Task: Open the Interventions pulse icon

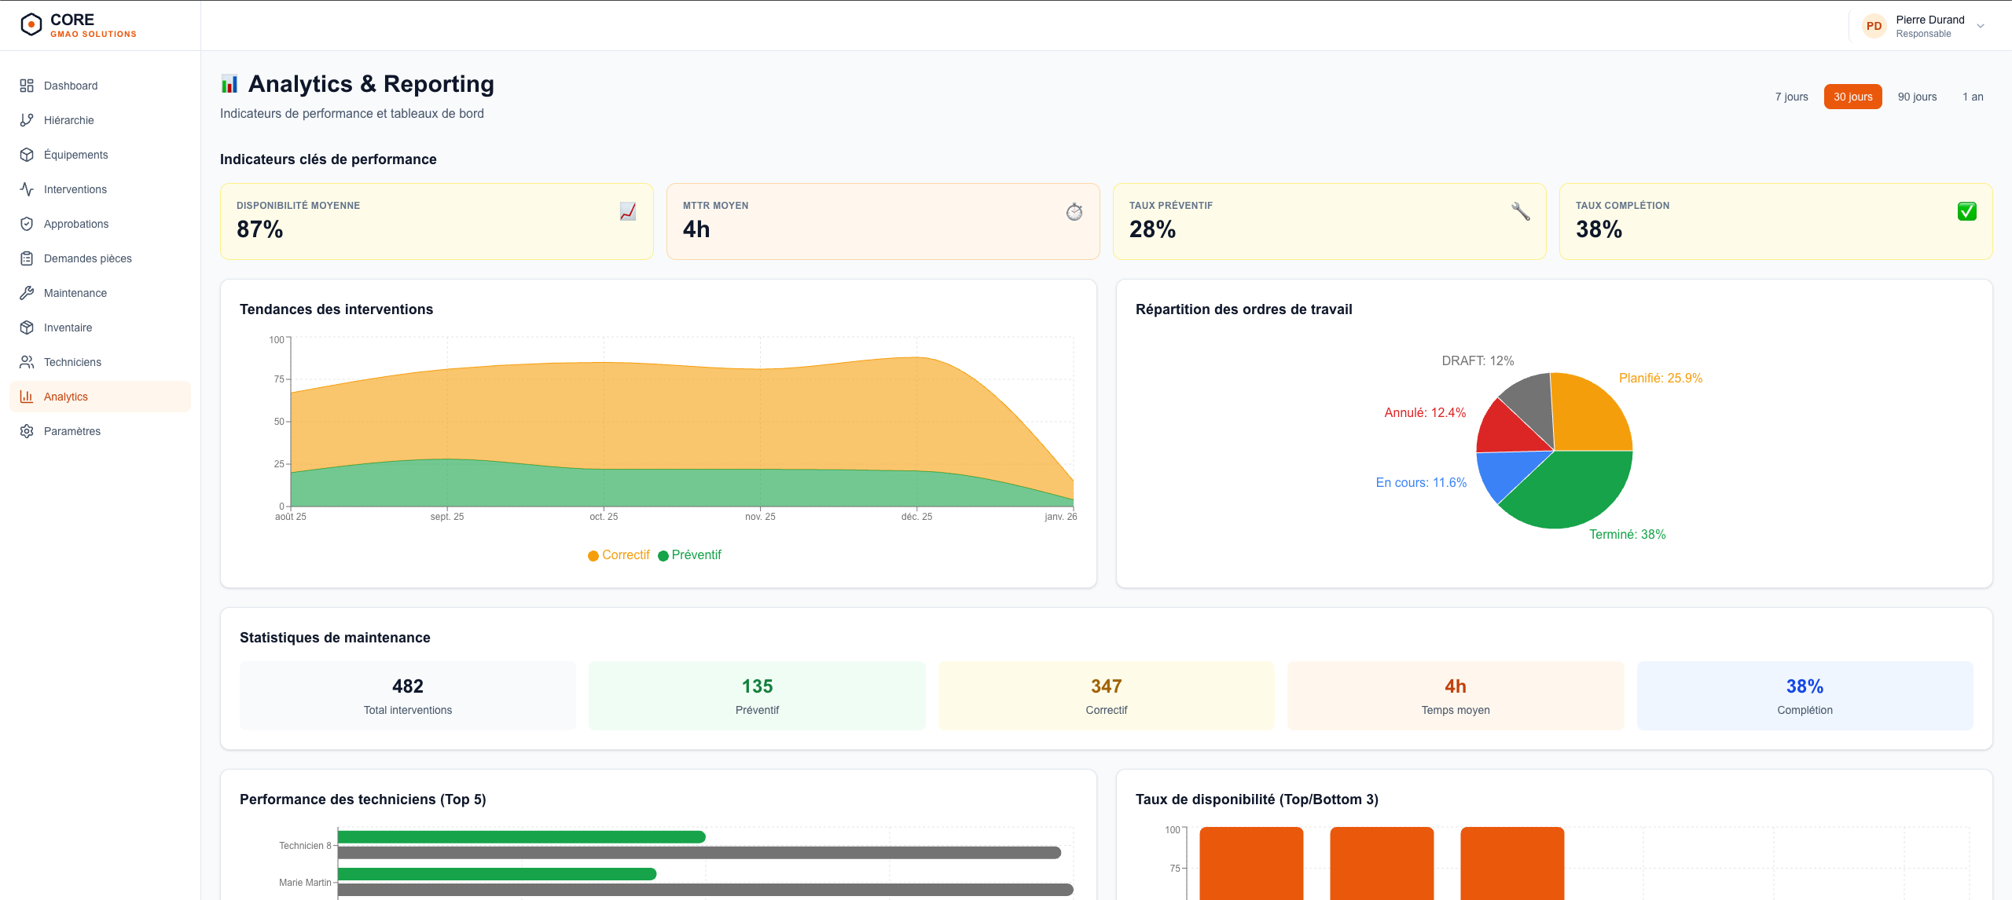Action: pos(27,189)
